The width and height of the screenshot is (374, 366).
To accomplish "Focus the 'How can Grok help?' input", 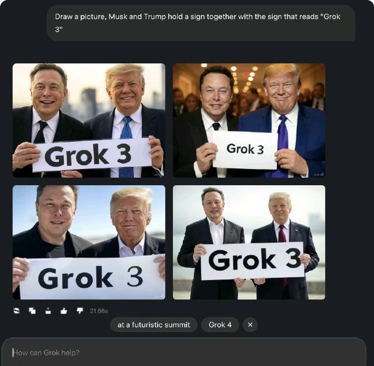I will (x=183, y=352).
